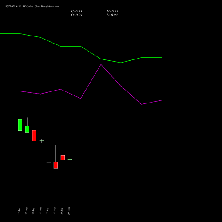The width and height of the screenshot is (222, 222).
Task: Click the chart title text at top left
Action: (32, 7)
